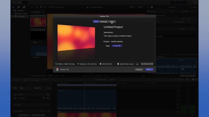Click the Edit Roles... button
Image resolution: width=209 pixels, height=117 pixels.
tap(24, 115)
